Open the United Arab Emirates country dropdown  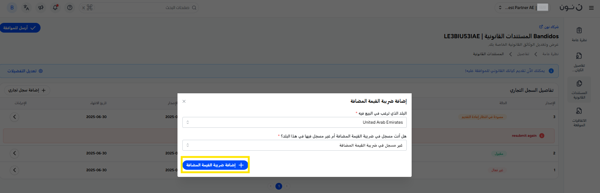pos(295,122)
